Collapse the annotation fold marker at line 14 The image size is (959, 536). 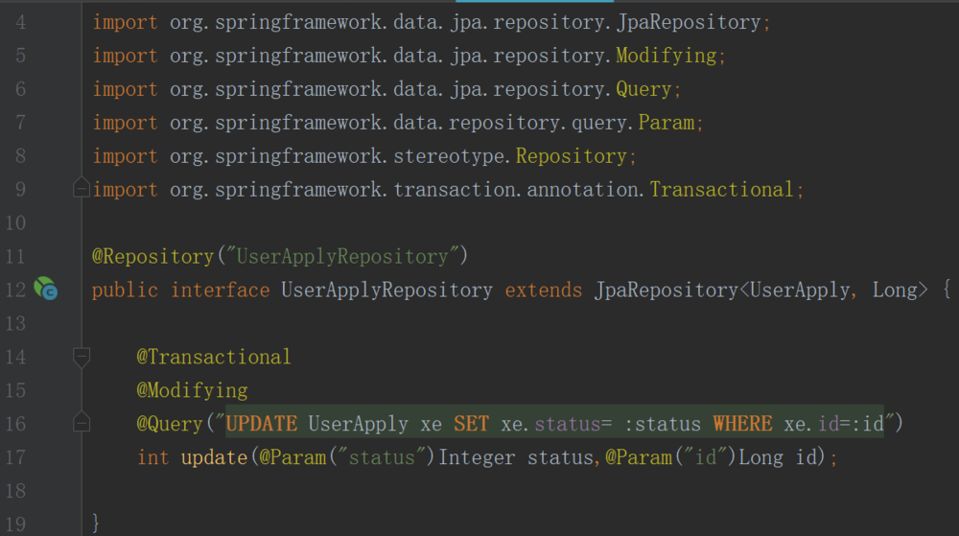click(x=82, y=357)
